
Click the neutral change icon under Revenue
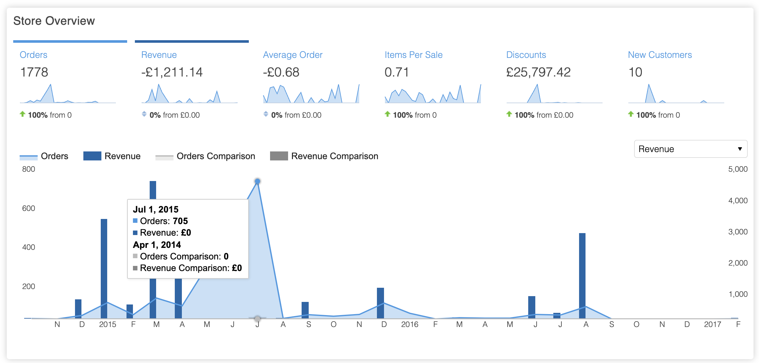click(x=144, y=114)
